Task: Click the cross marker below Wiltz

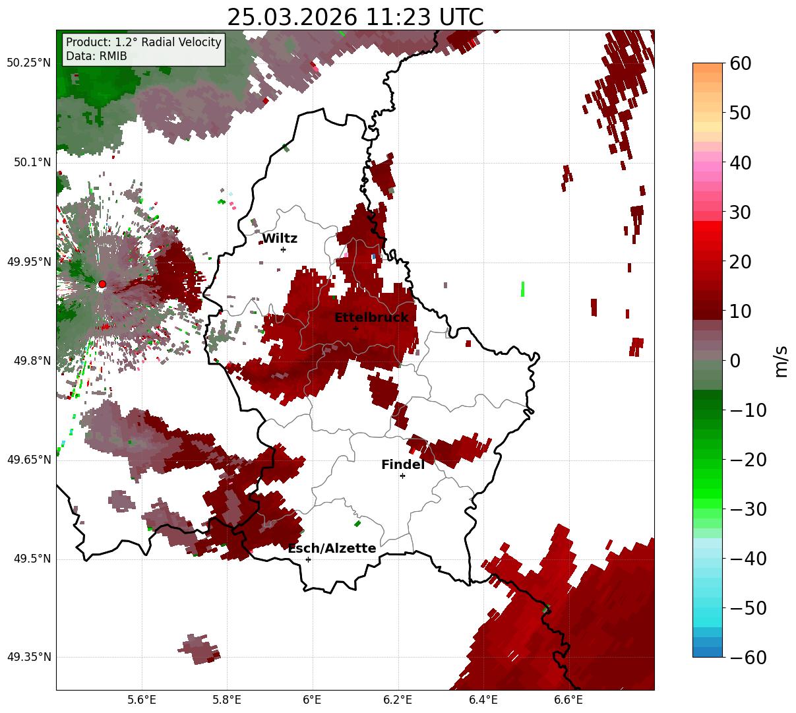Action: click(x=283, y=249)
